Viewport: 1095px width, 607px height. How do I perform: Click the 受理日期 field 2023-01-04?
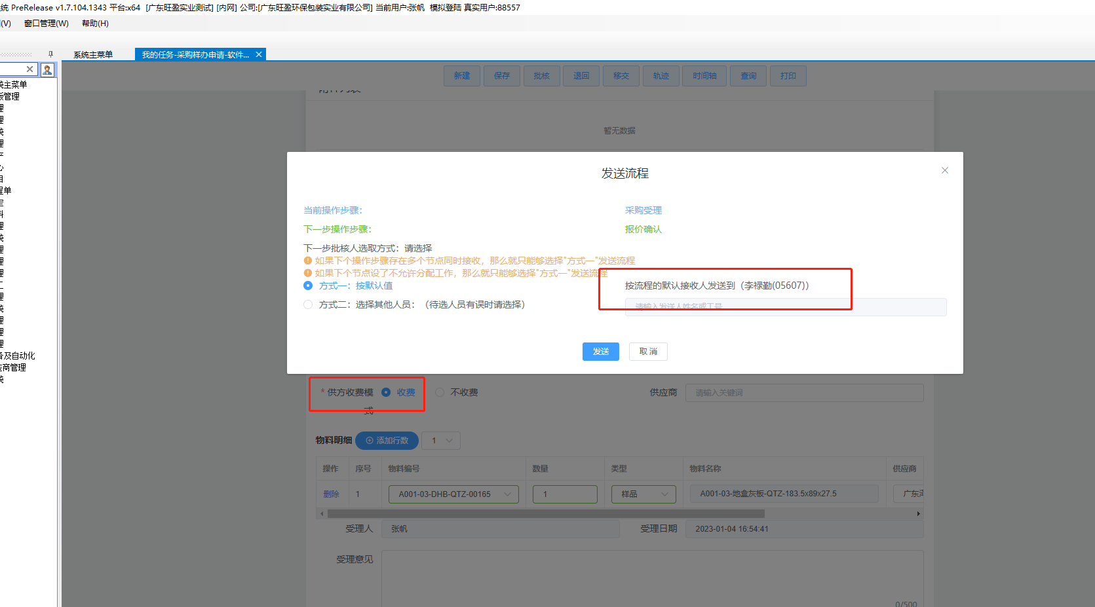(x=805, y=529)
